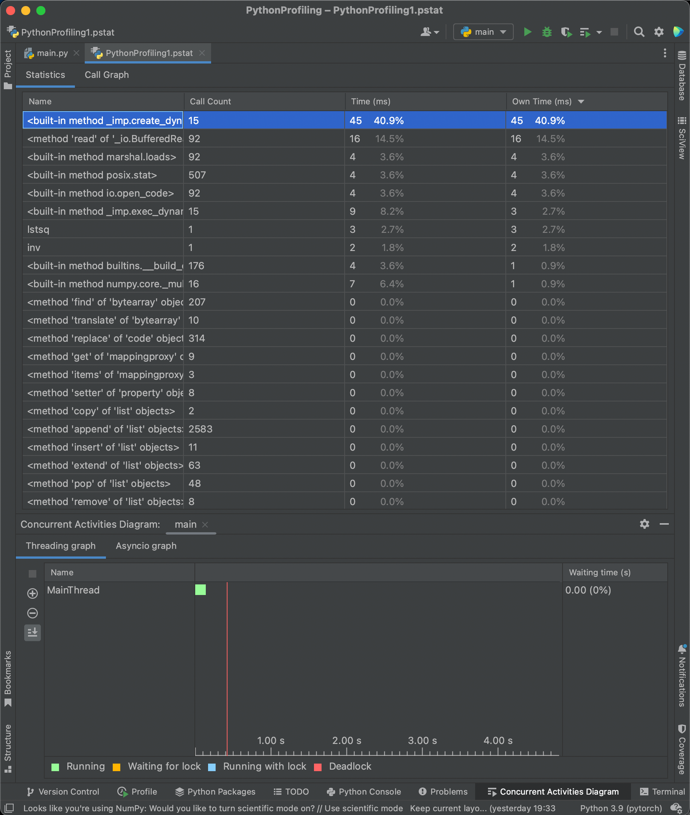
Task: Change sort order via Own Time column arrow
Action: pyautogui.click(x=582, y=101)
